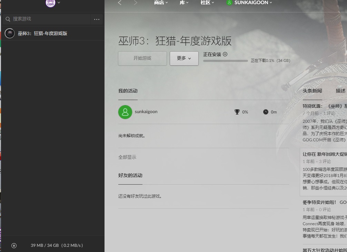This screenshot has width=347, height=252.
Task: Open the 社区 menu
Action: [x=207, y=3]
